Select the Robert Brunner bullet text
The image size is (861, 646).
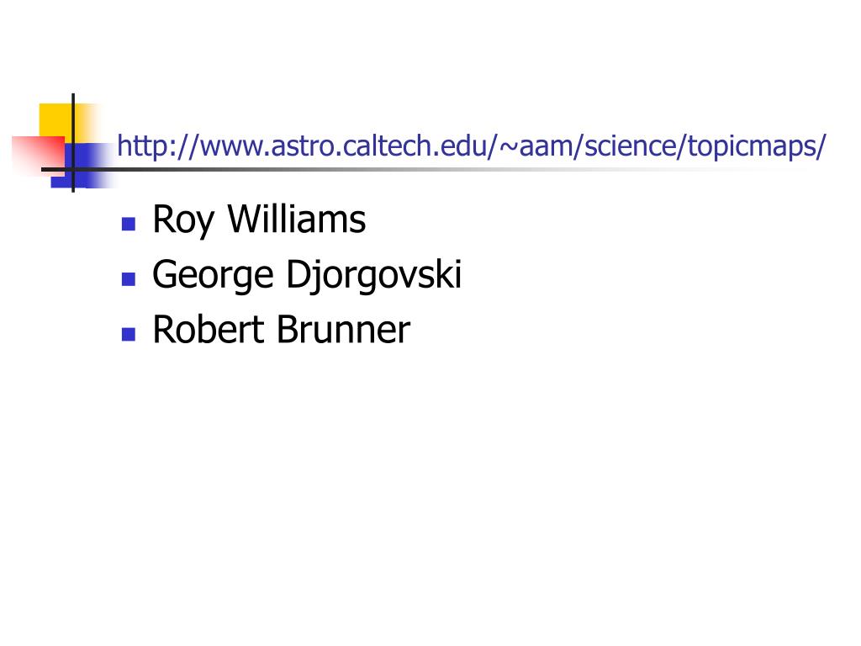point(281,330)
